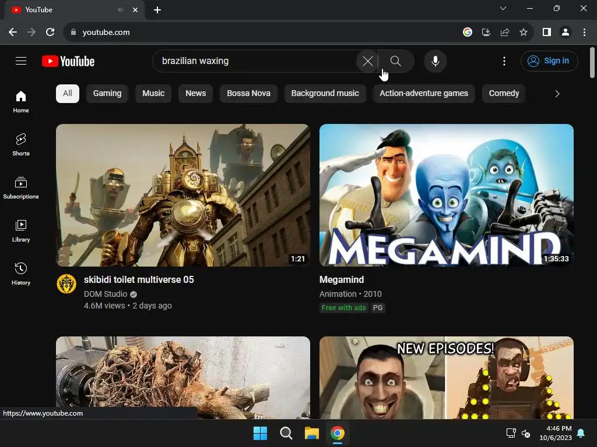Select the Bossa Nova filter chip
This screenshot has height=447, width=597.
248,94
